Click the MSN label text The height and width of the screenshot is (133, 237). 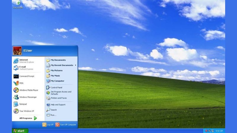[21, 83]
